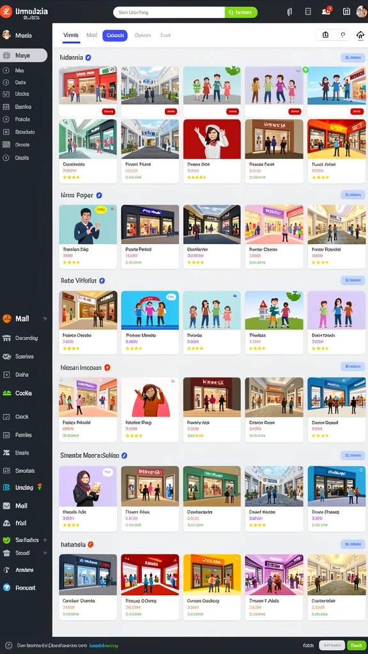Select the blue highlighted pill tab
368x654 pixels.
click(x=115, y=36)
